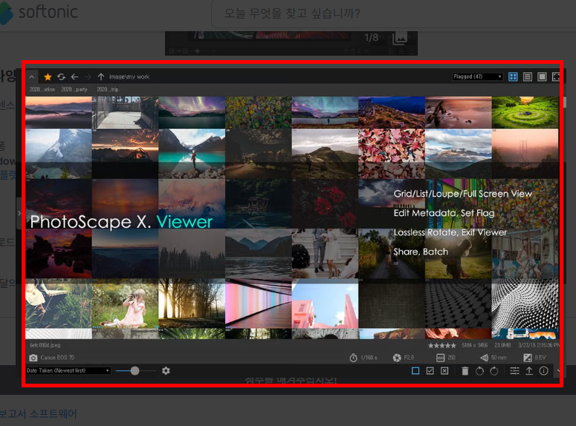The image size is (576, 426).
Task: Open batch adjustments sliders icon
Action: tap(514, 371)
